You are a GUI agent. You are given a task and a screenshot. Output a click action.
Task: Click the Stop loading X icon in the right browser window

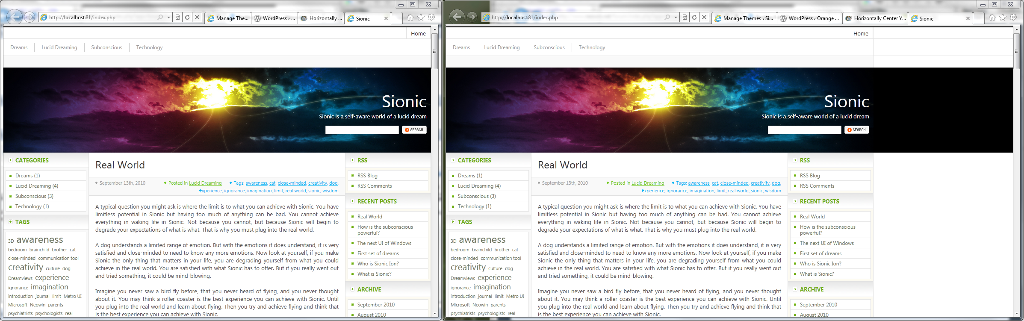click(704, 18)
